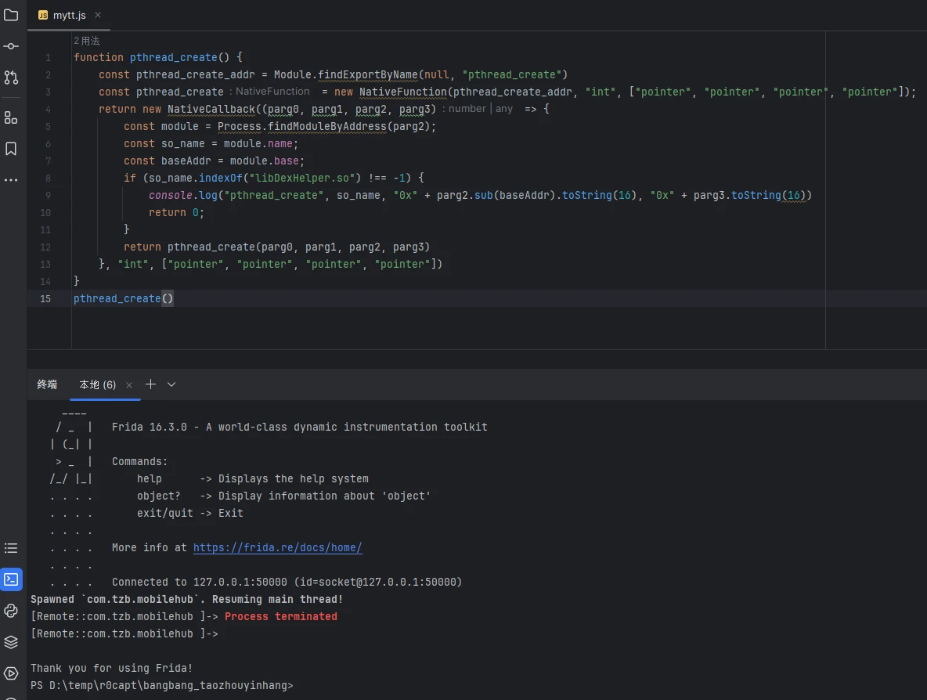The height and width of the screenshot is (700, 927).
Task: Click 'NativeCallback' in line 4
Action: (211, 109)
